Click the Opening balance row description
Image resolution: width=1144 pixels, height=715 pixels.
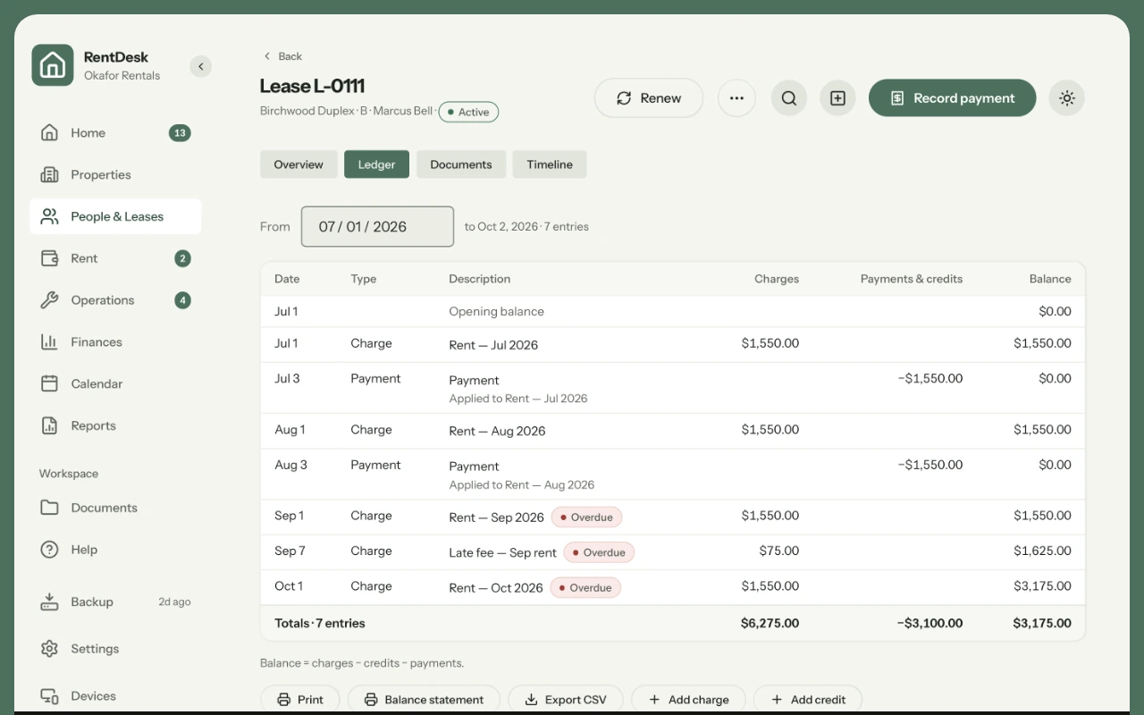496,312
